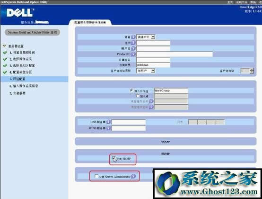Click green checkmark next to step 3 RAID
This screenshot has height=199, width=262.
pyautogui.click(x=5, y=66)
